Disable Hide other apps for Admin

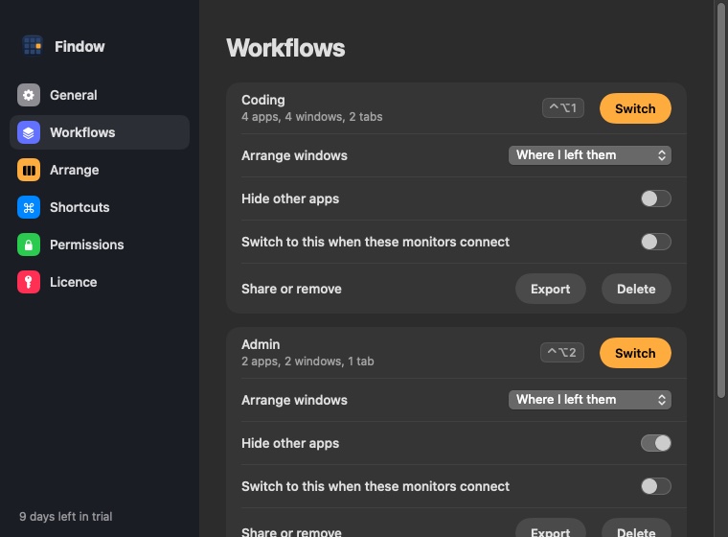click(x=655, y=443)
